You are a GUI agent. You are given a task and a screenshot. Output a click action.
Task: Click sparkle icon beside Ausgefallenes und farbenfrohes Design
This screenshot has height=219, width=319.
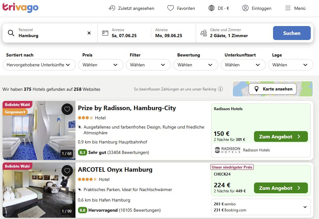click(x=80, y=127)
